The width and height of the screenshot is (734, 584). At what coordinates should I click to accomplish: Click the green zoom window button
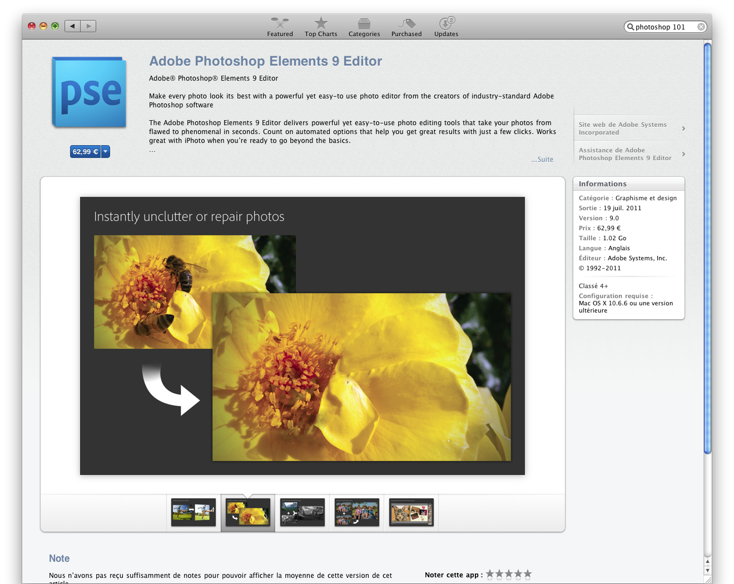tap(55, 26)
